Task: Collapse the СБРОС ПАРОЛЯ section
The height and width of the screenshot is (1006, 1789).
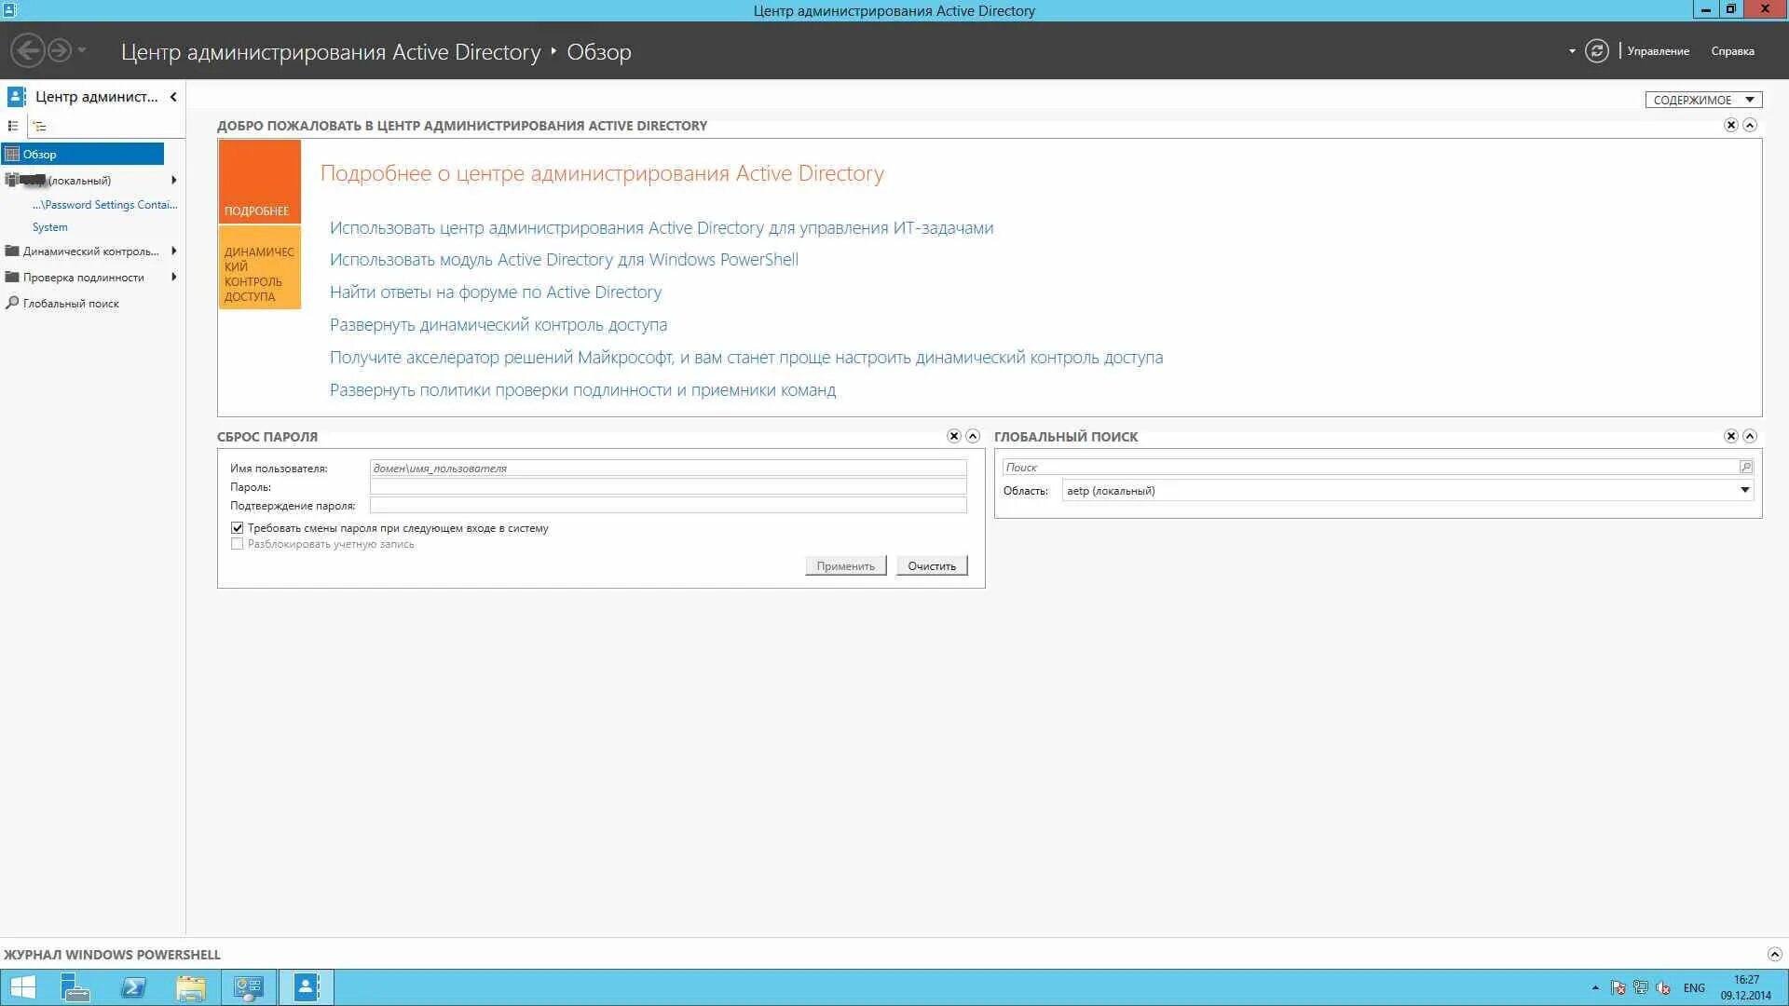Action: (x=973, y=436)
